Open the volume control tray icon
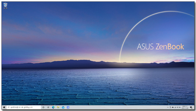The image size is (196, 111). point(178,107)
